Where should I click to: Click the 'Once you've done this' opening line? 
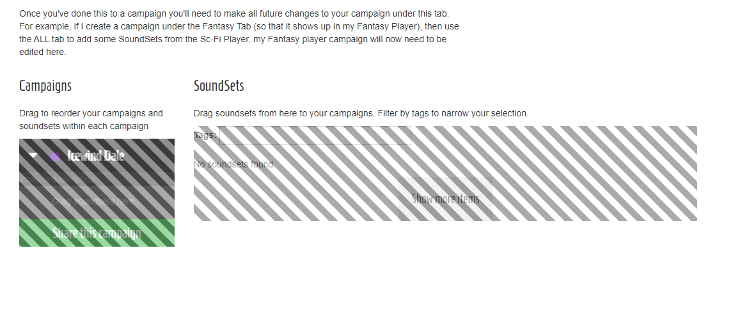(x=234, y=13)
